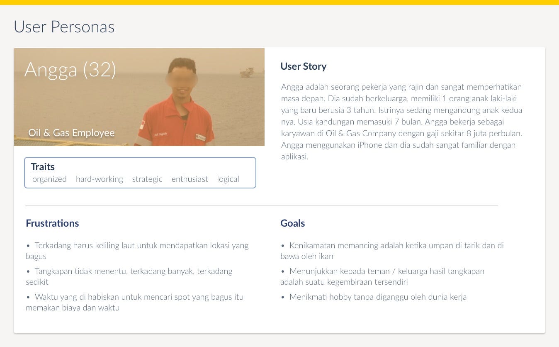Click the User Story paragraph text
559x347 pixels.
401,122
